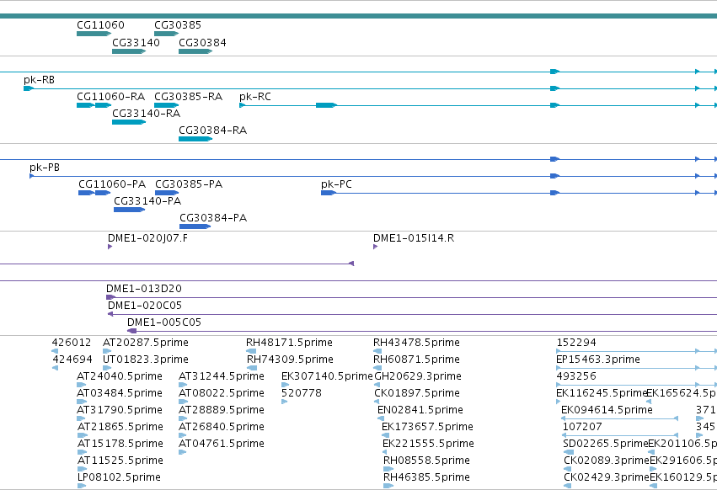This screenshot has height=490, width=717.
Task: Select the 152294 EST alignment
Action: tap(636, 351)
